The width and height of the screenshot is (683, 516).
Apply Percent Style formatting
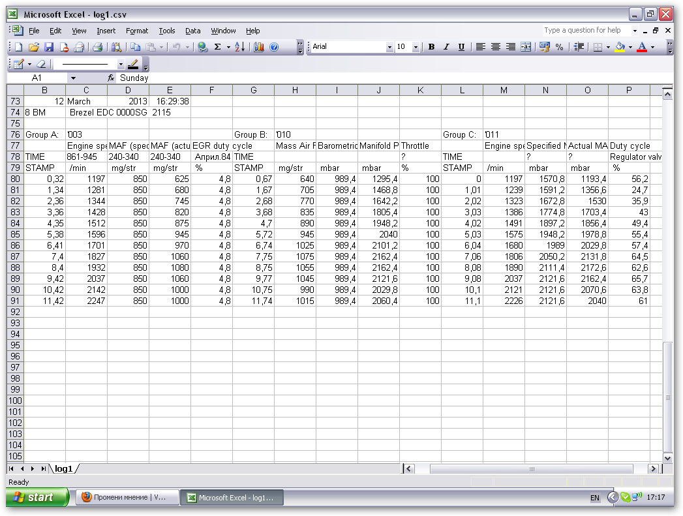pyautogui.click(x=559, y=47)
